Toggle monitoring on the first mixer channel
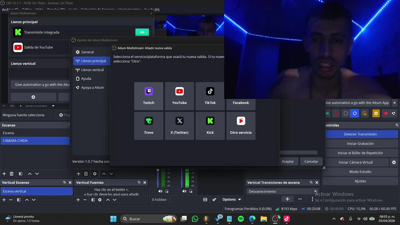The image size is (400, 225). (x=167, y=191)
